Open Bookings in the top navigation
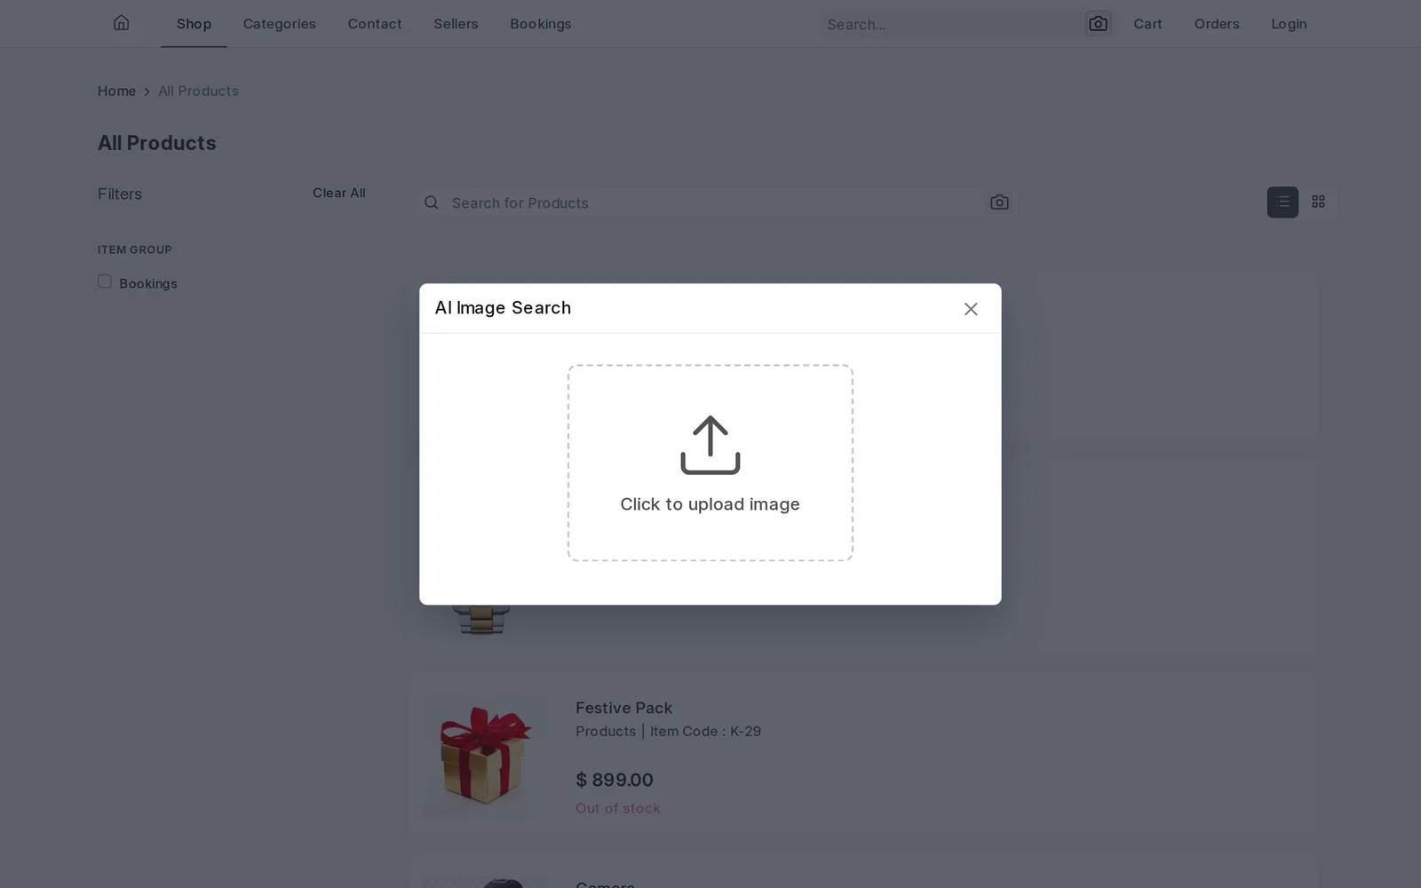 coord(541,24)
